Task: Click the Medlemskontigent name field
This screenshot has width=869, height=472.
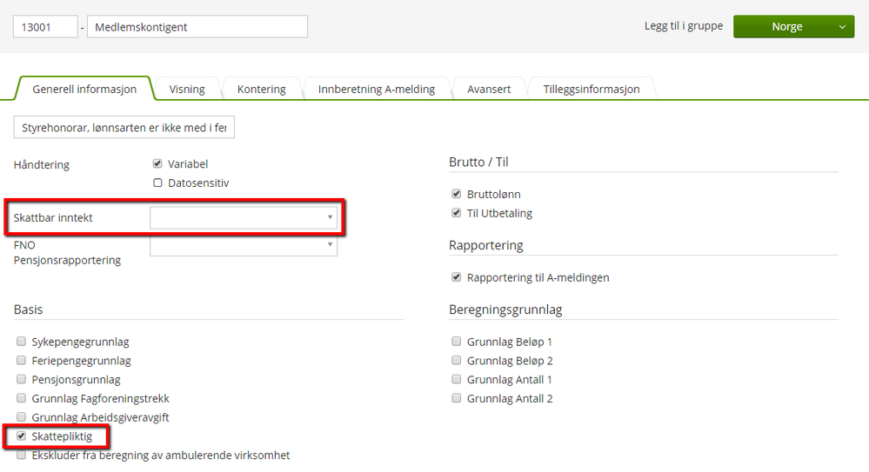Action: 197,27
